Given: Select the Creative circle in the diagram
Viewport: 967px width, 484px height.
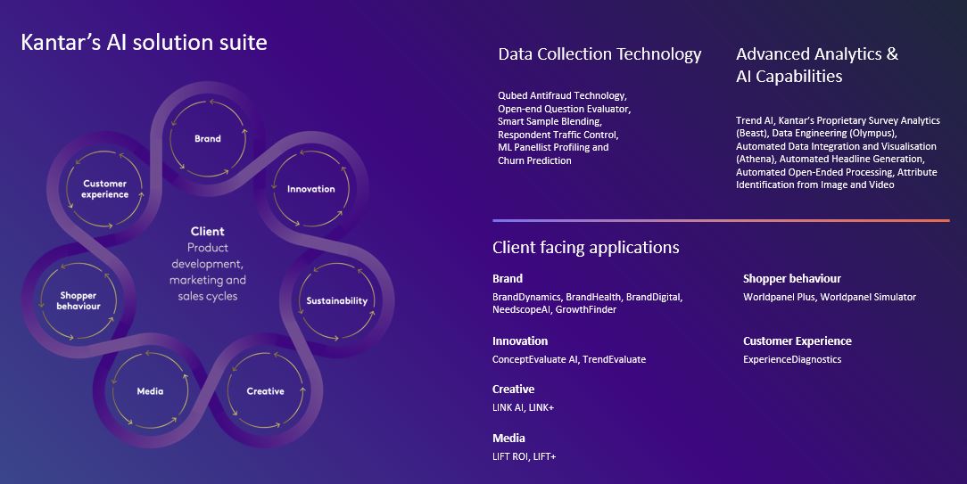Looking at the screenshot, I should point(265,391).
